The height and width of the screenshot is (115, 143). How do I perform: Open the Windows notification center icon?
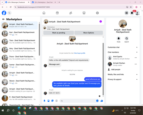[x=139, y=110]
